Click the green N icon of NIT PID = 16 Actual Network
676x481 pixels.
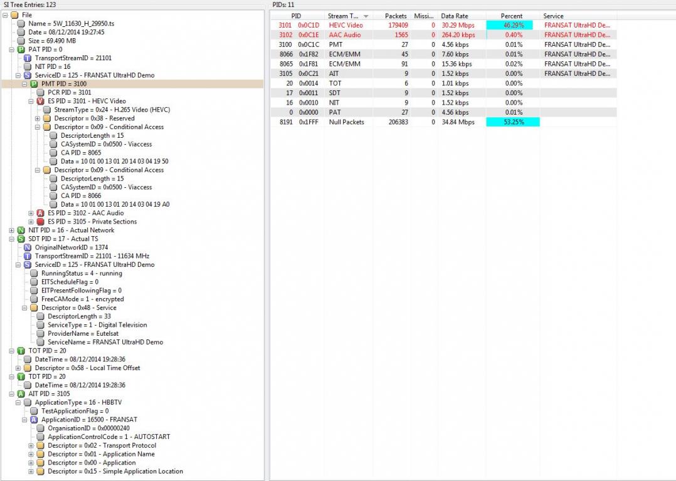click(21, 230)
